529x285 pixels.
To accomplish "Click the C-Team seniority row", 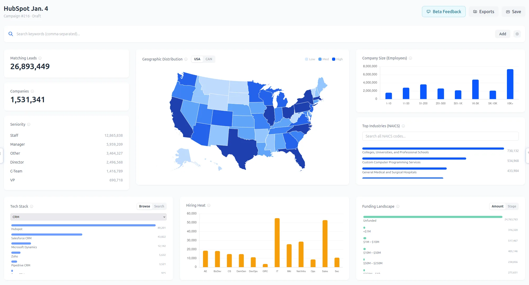I will (x=67, y=171).
